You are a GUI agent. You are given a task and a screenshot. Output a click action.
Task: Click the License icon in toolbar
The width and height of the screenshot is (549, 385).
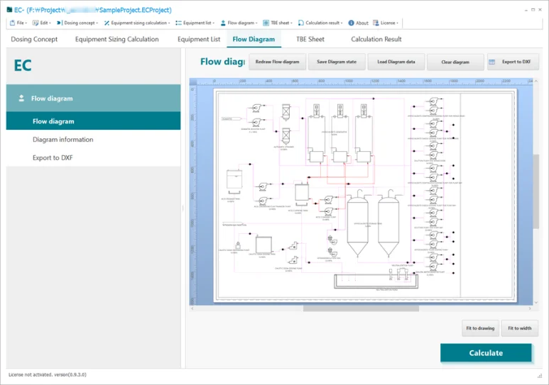(x=376, y=23)
